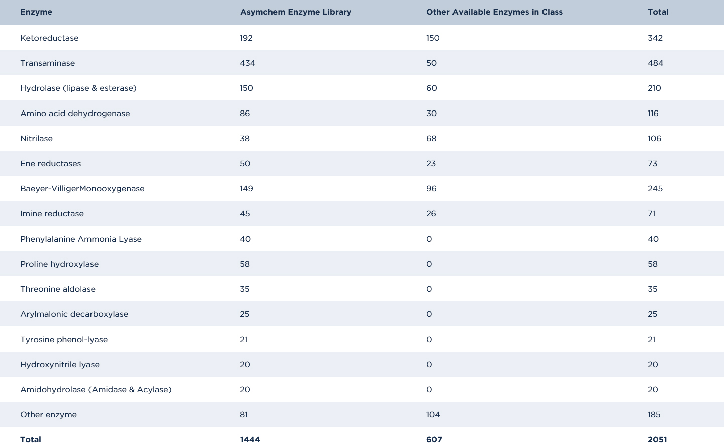Select the Ene reductases cell

coord(50,164)
